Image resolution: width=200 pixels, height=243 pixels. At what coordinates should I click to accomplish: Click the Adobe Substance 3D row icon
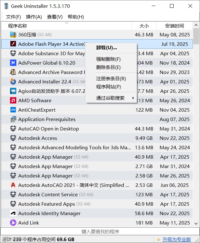[13, 53]
